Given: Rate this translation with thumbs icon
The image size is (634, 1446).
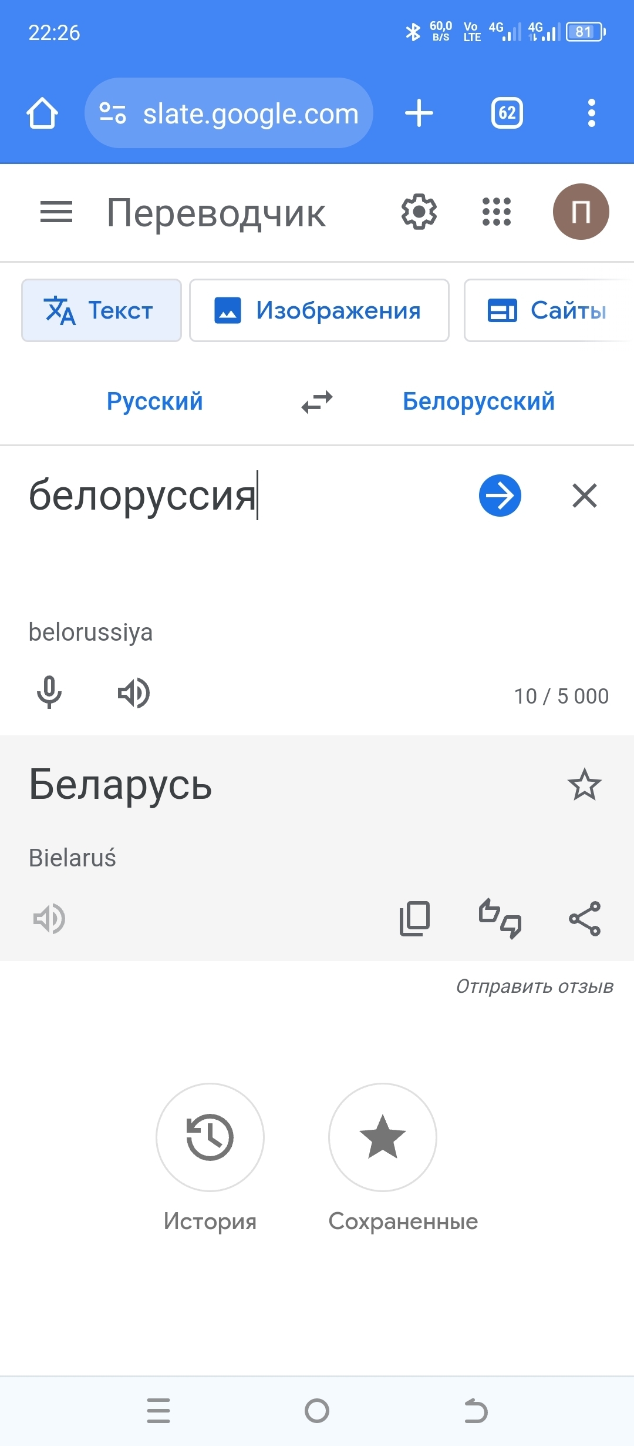Looking at the screenshot, I should (x=500, y=919).
